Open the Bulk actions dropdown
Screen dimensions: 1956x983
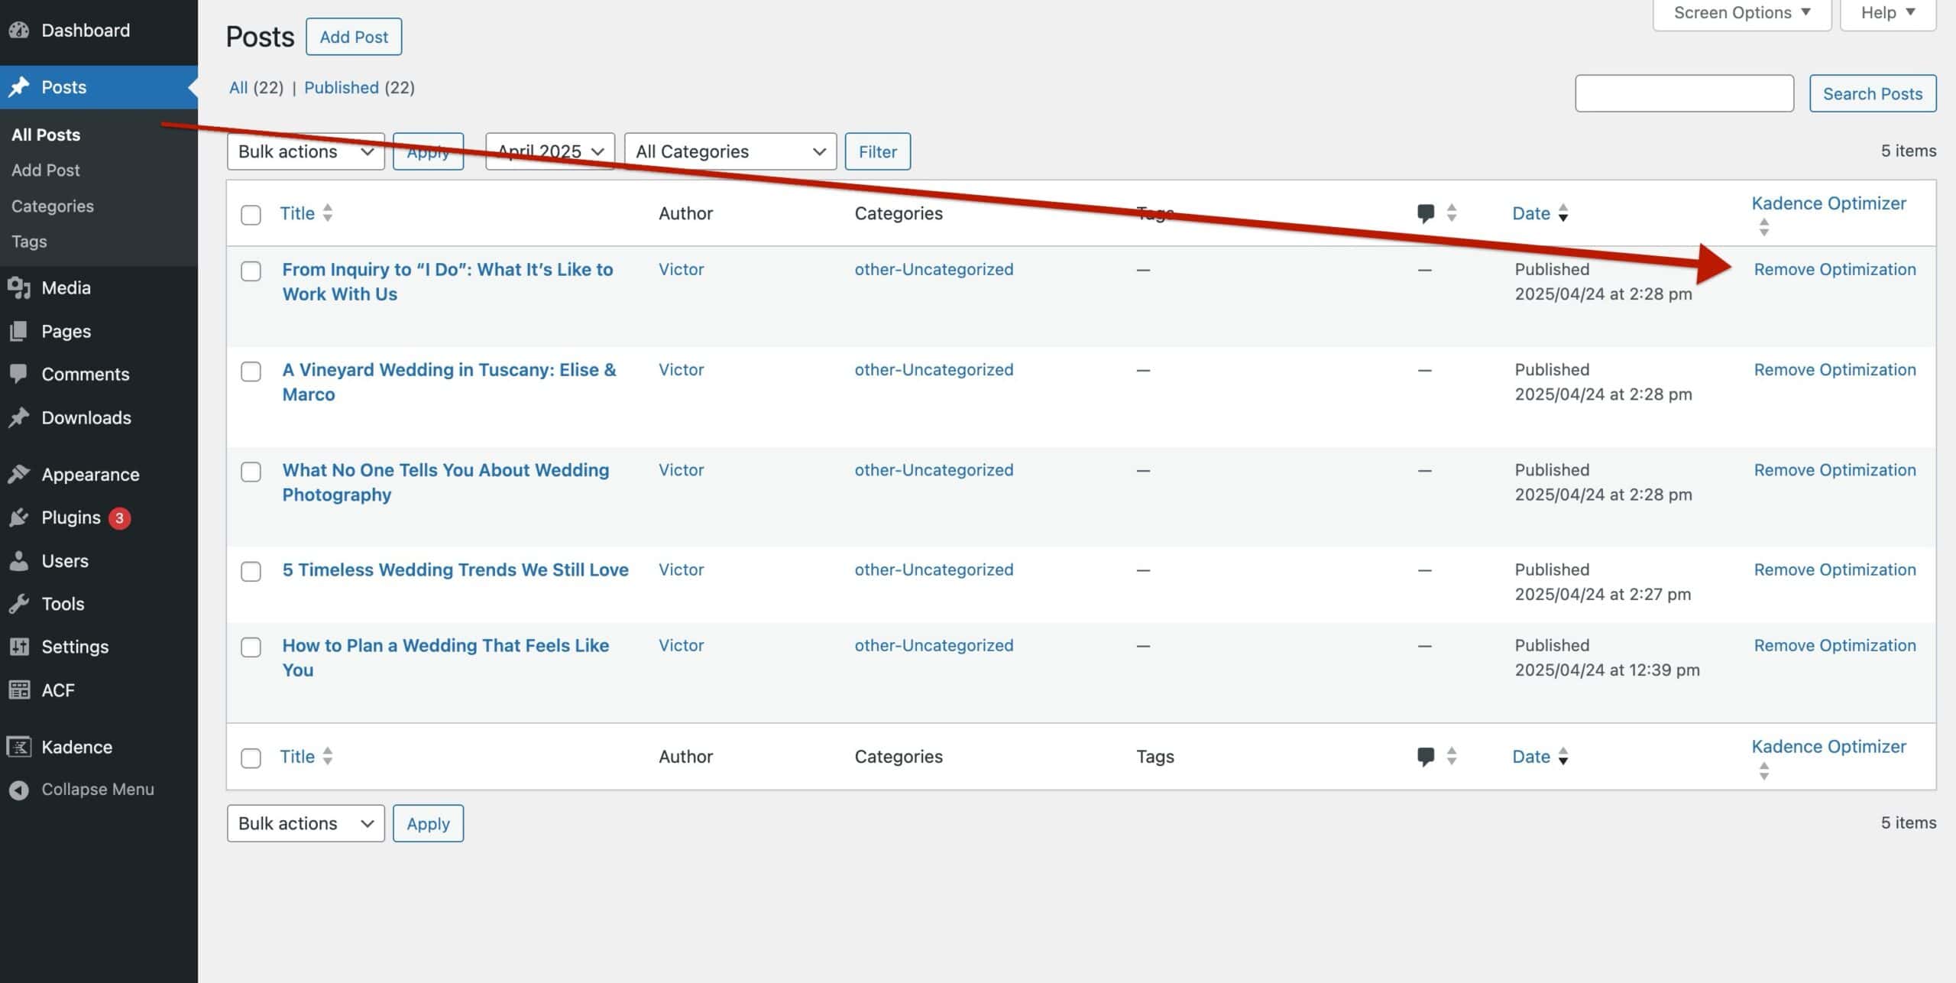[305, 151]
